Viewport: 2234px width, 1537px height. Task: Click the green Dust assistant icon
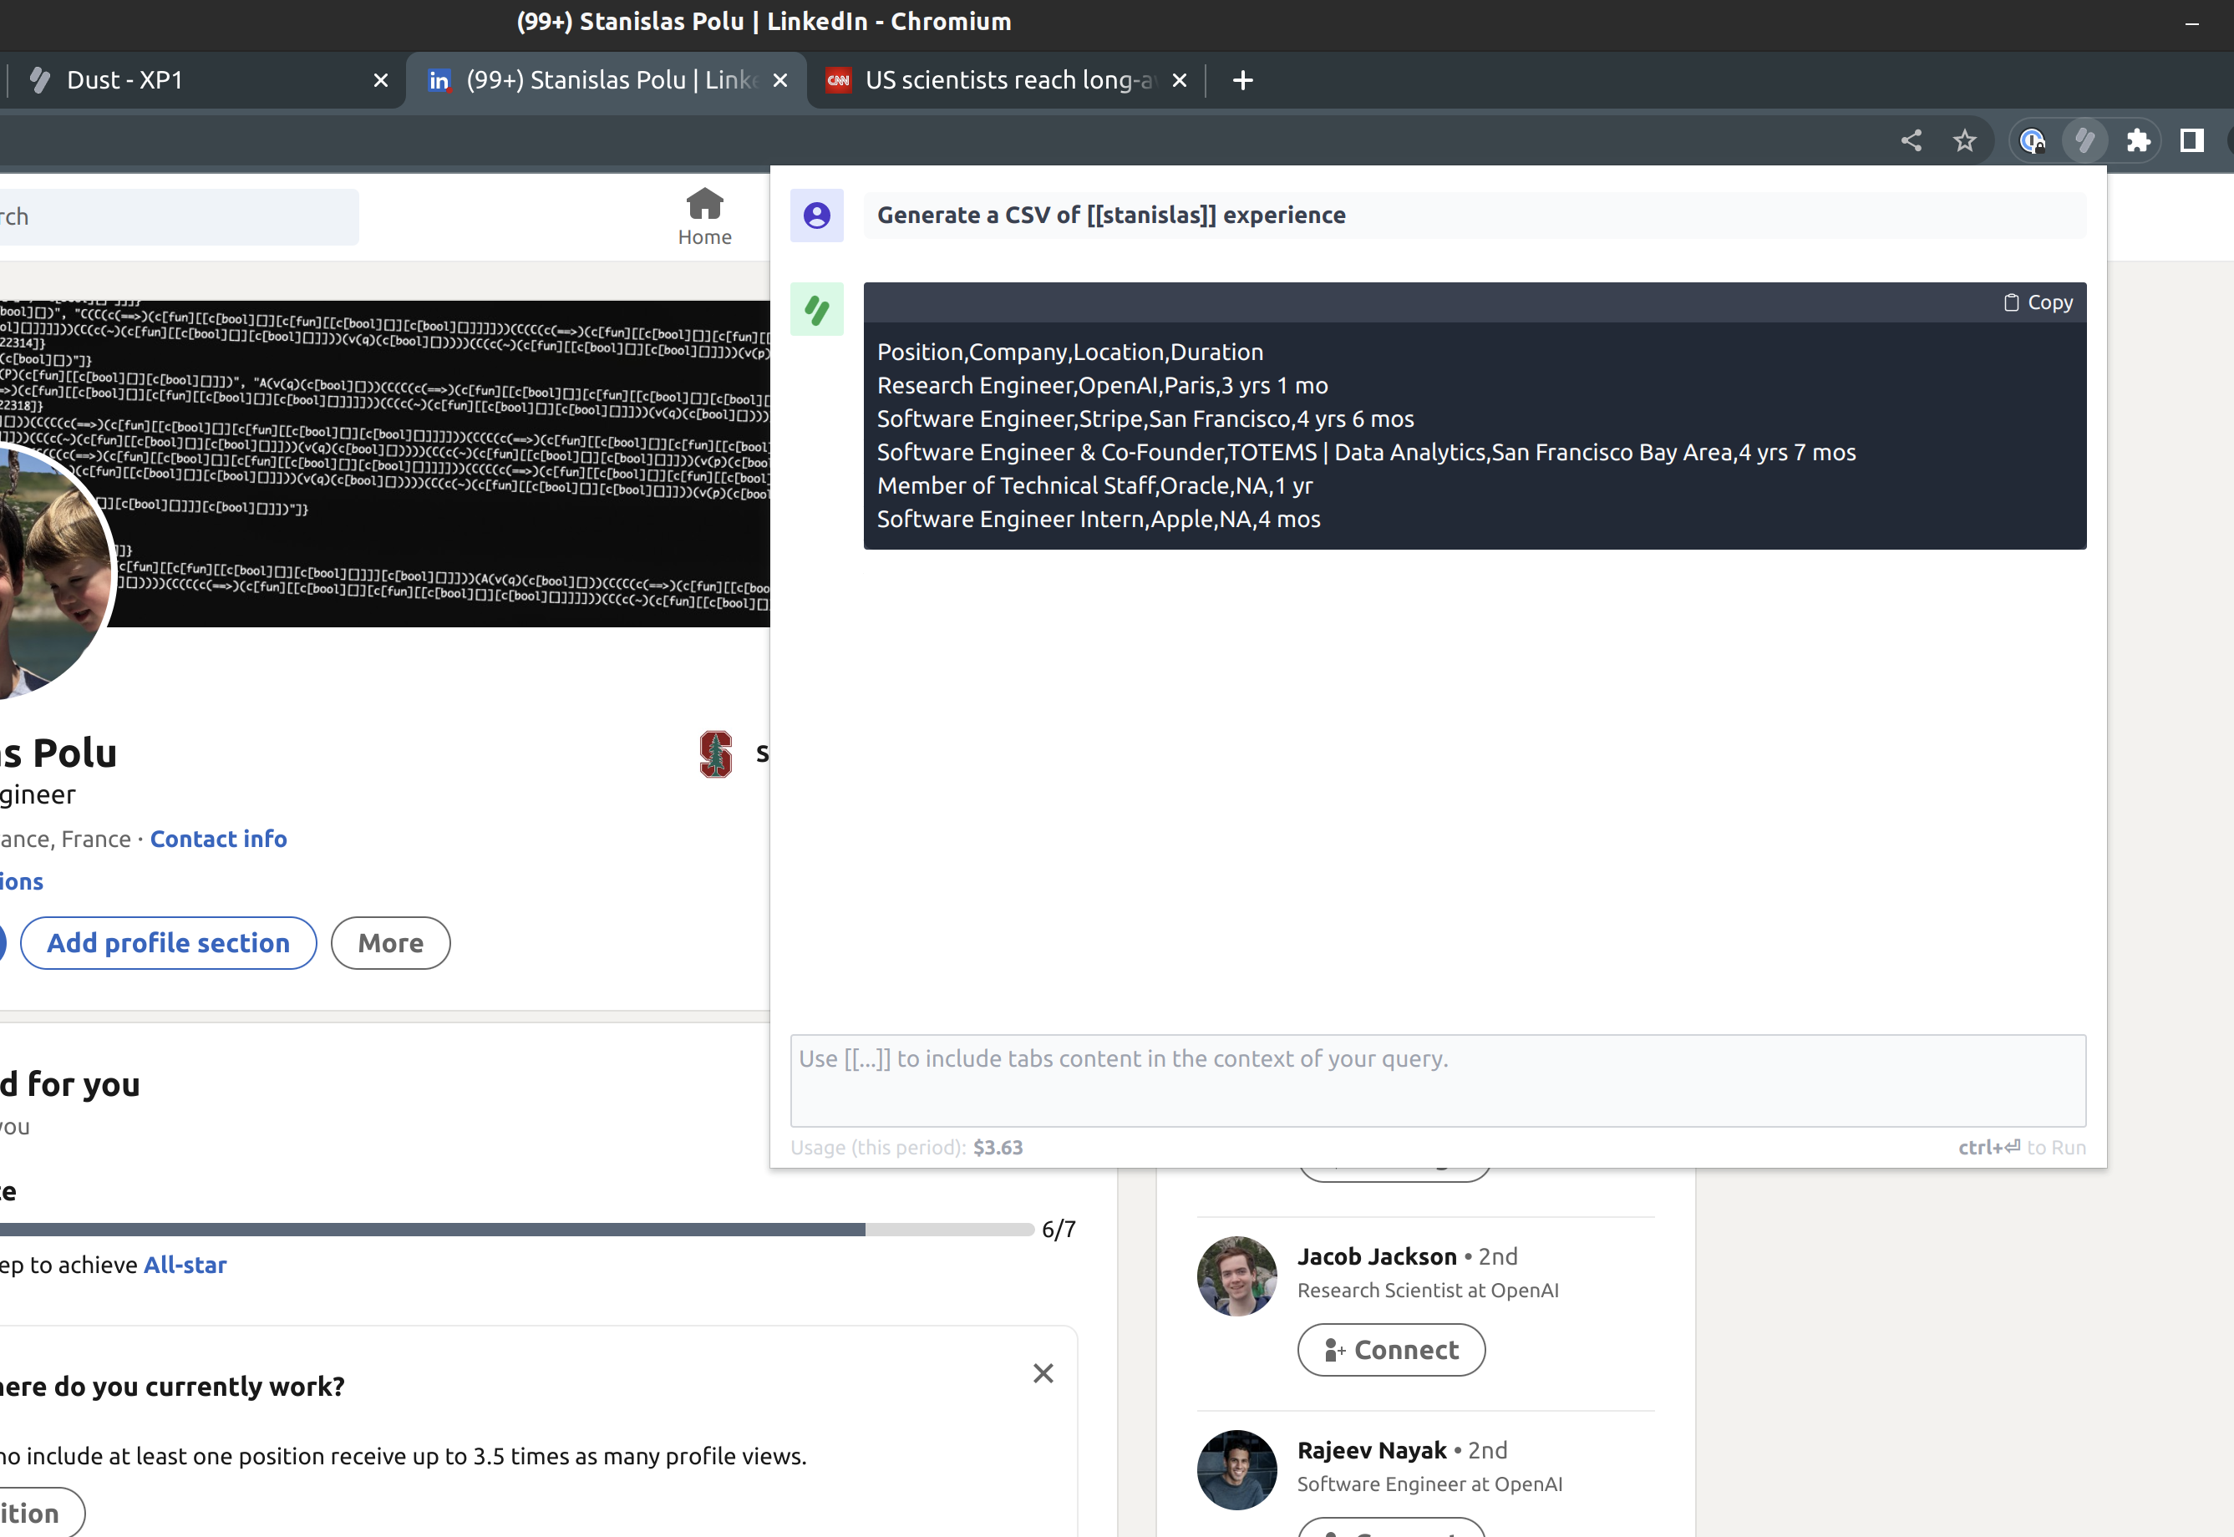tap(816, 309)
